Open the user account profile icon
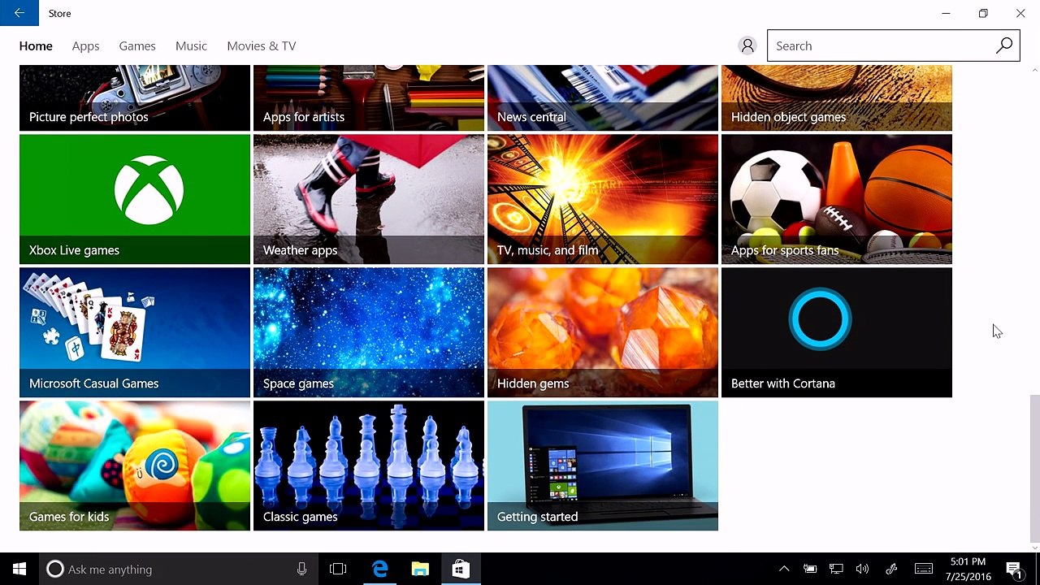This screenshot has width=1040, height=585. pos(747,45)
